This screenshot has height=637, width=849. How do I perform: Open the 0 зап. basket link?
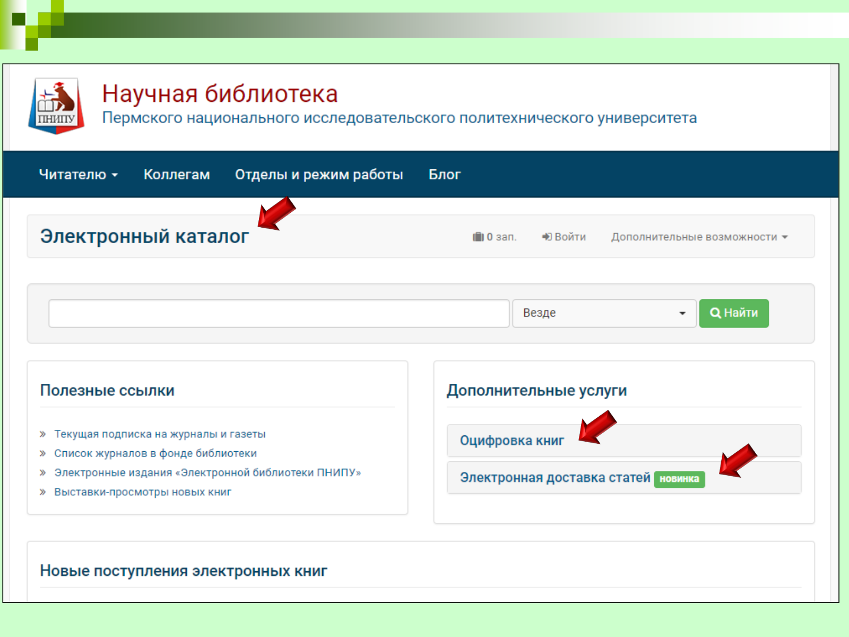(x=495, y=237)
